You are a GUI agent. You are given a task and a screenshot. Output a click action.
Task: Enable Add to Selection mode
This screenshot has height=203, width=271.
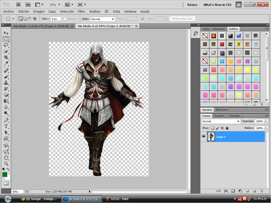pyautogui.click(x=25, y=19)
